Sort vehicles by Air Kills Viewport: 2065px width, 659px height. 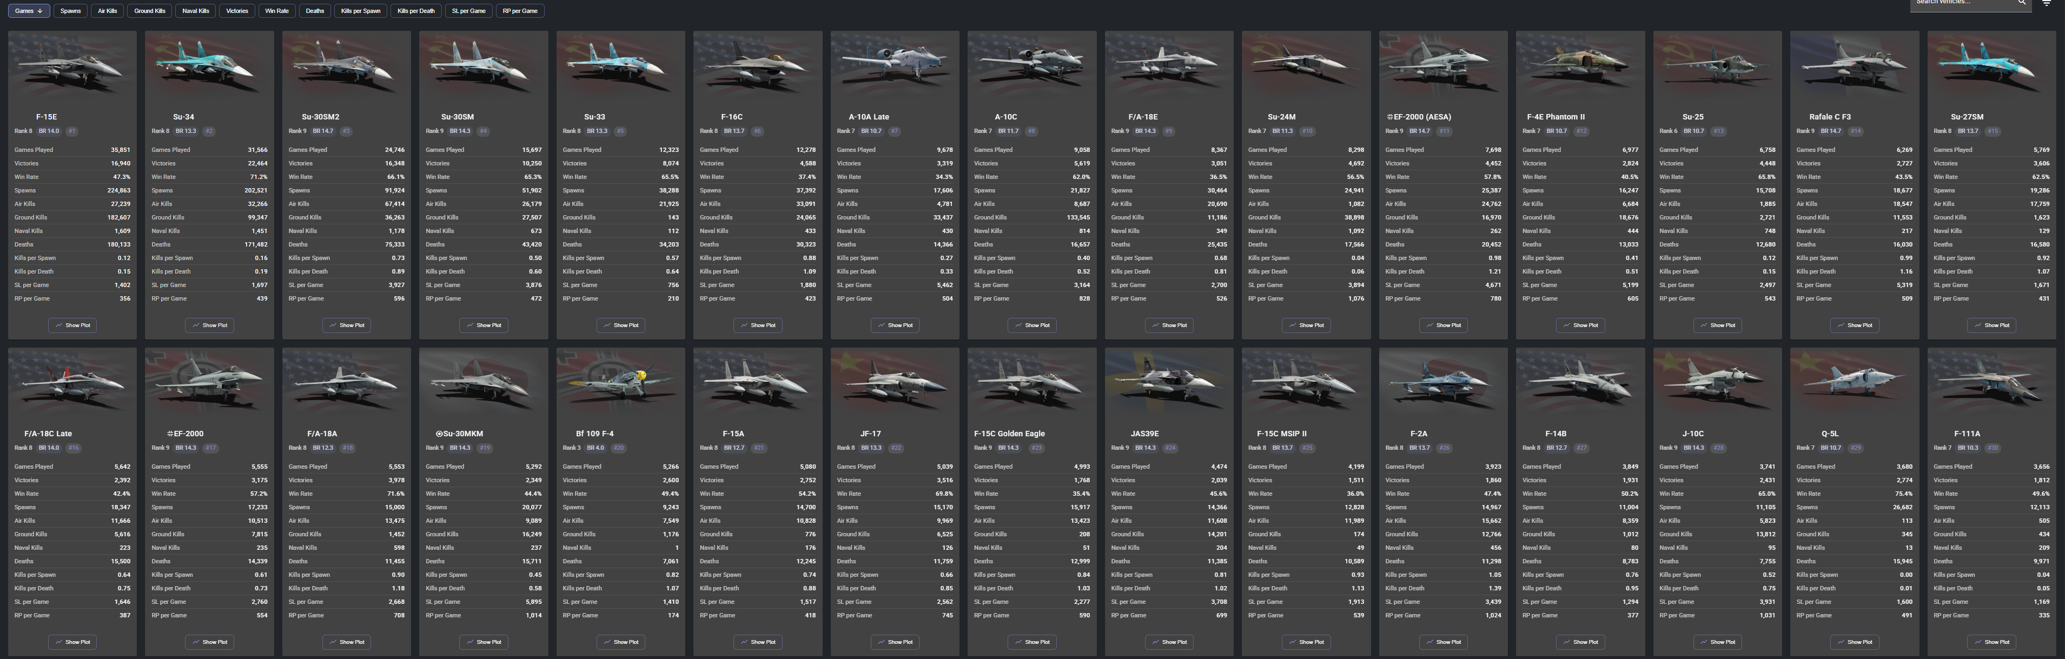pyautogui.click(x=108, y=11)
